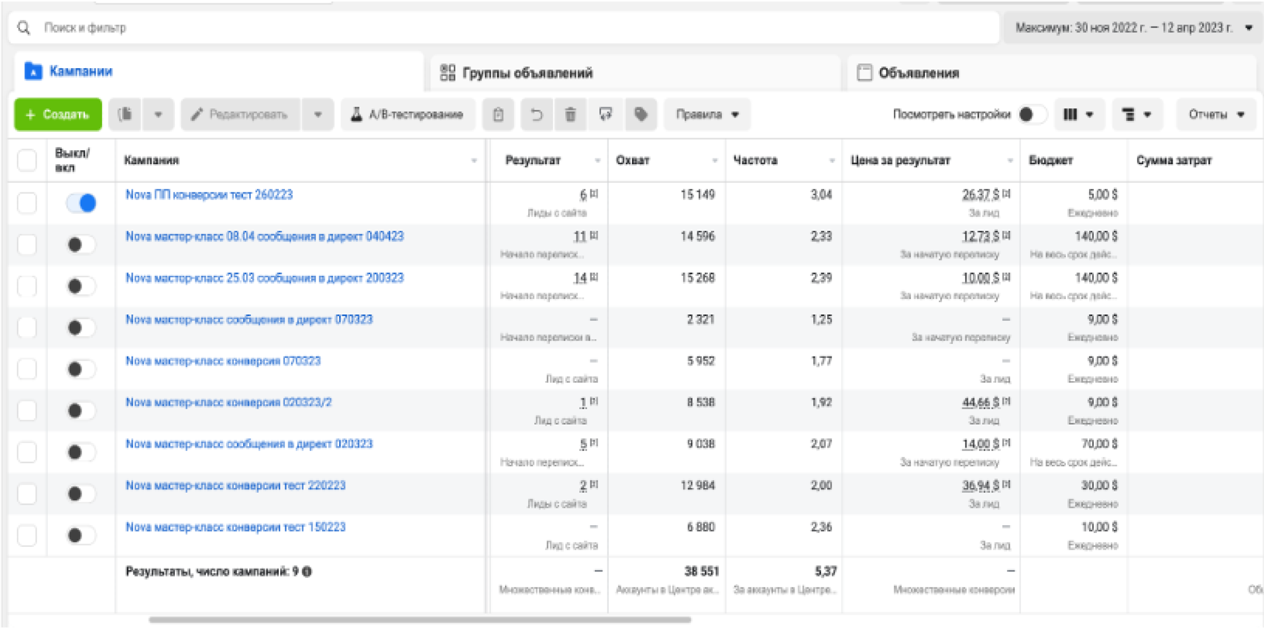Click the horizontal scrollbar at bottom

tap(419, 620)
